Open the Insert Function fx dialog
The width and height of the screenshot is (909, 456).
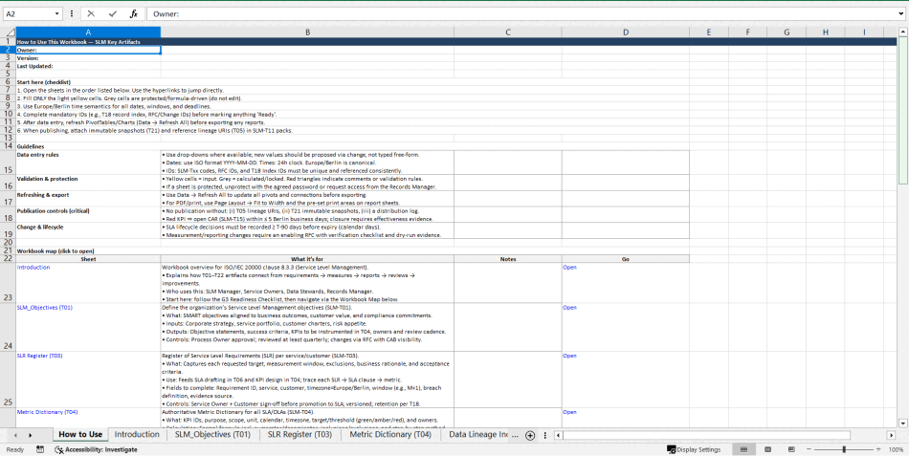[133, 14]
